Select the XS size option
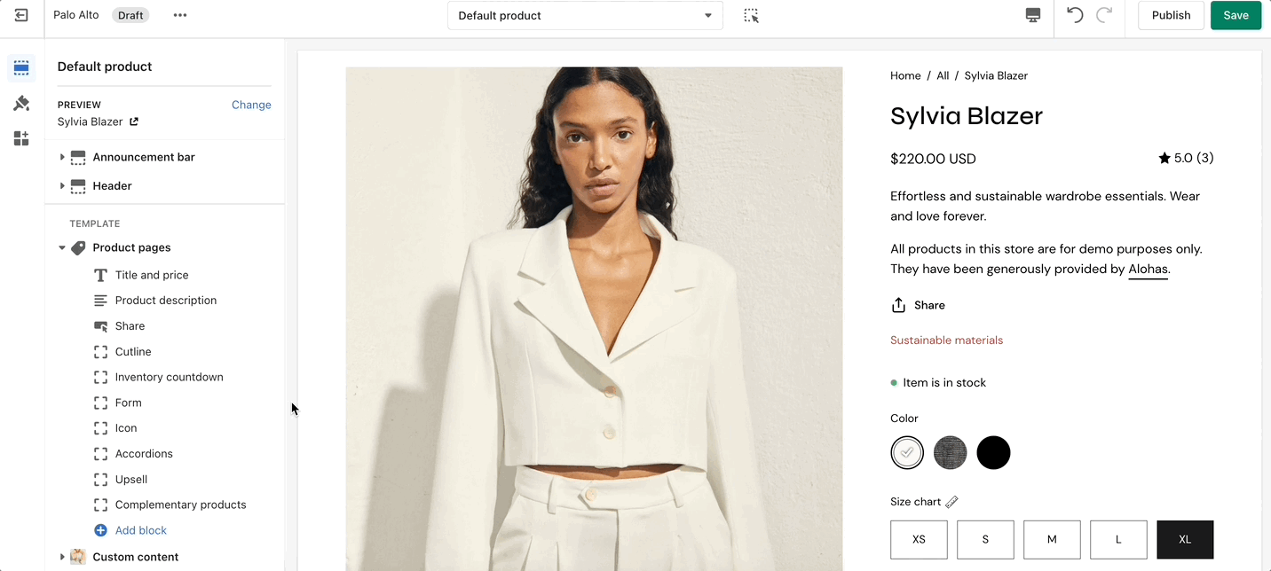 pyautogui.click(x=919, y=539)
